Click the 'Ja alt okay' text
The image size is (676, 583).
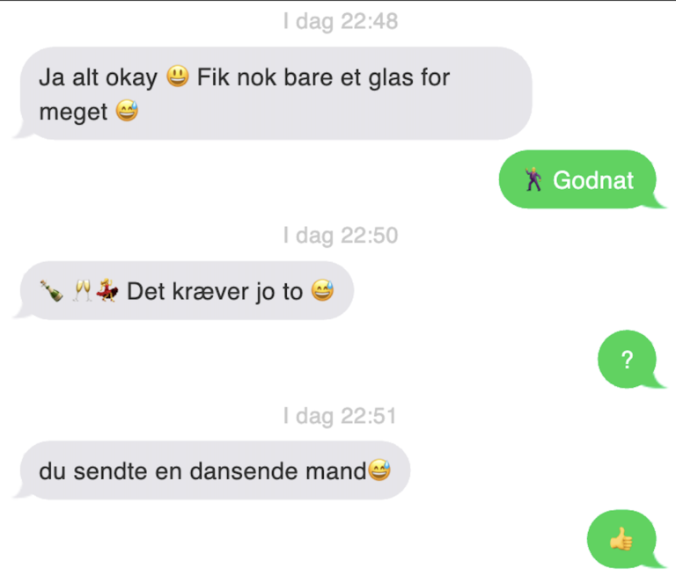[99, 78]
